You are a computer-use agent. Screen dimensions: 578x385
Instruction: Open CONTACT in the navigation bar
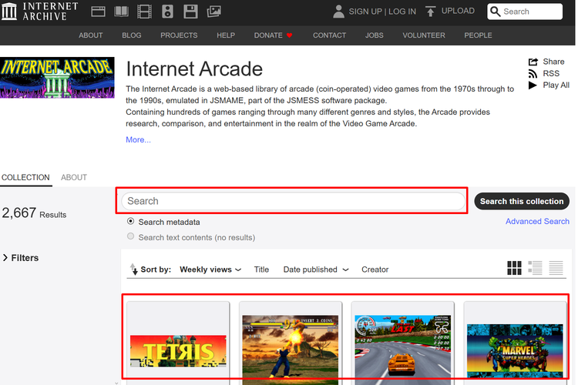click(330, 35)
